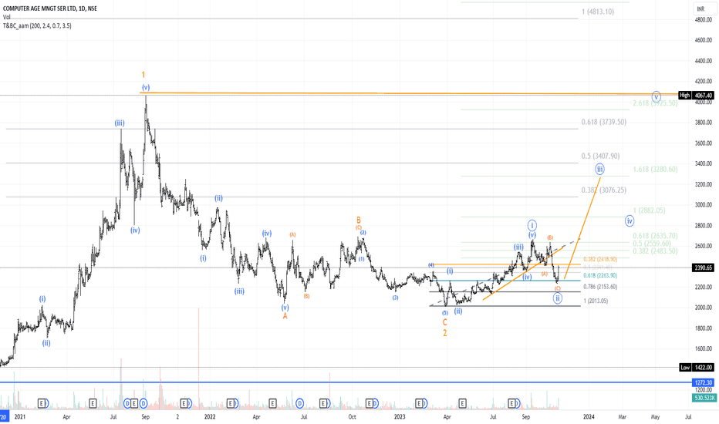Click the earnings E marker between 2023 and Apr
Image resolution: width=719 pixels, height=424 pixels.
[419, 403]
